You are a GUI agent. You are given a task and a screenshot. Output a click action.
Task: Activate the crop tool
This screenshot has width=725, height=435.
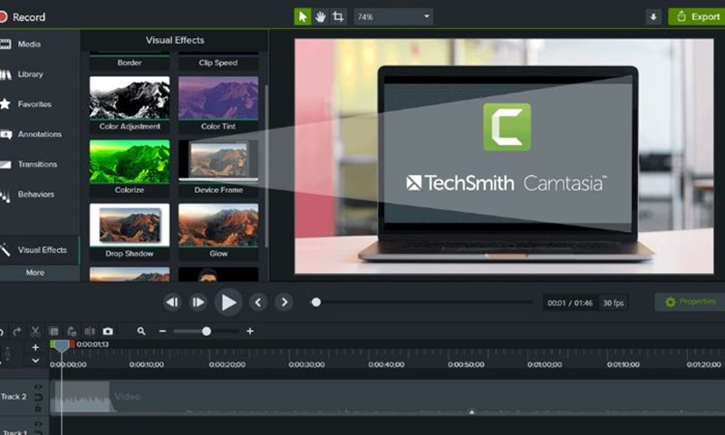click(x=338, y=16)
